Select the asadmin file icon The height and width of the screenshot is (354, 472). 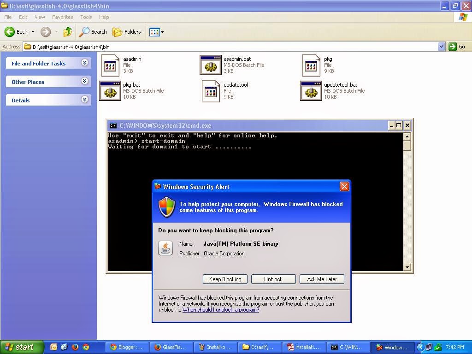click(x=110, y=65)
